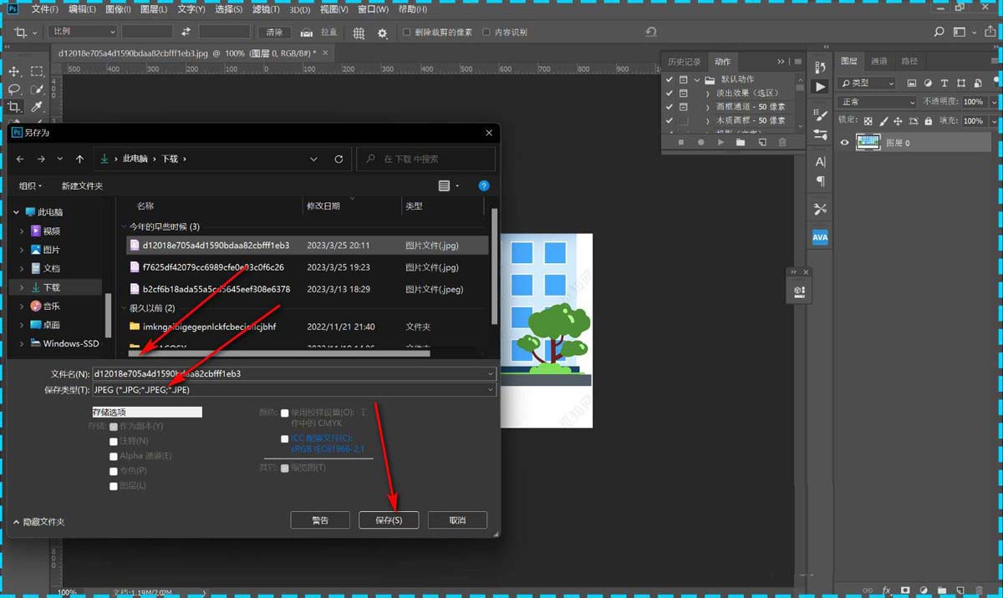Click the 保存(S) button

pyautogui.click(x=389, y=519)
